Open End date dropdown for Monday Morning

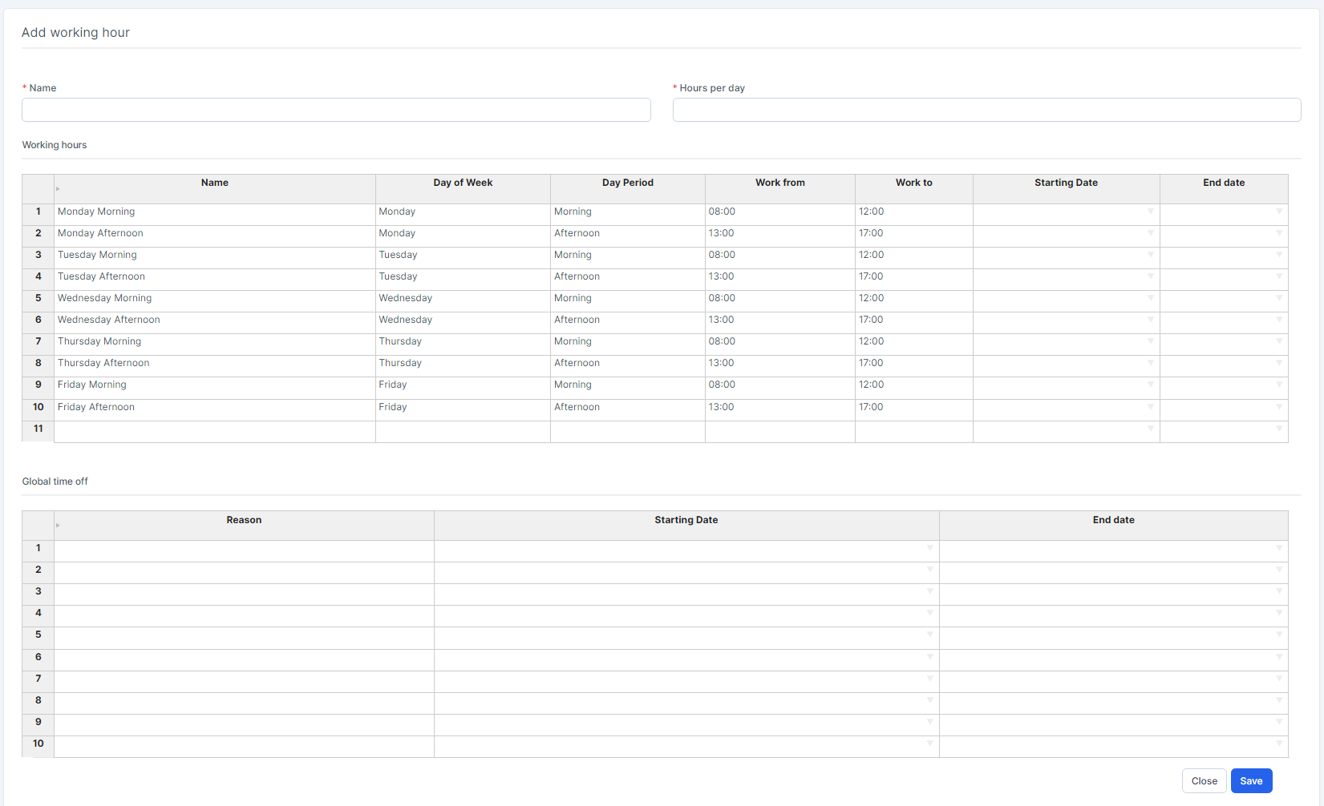(x=1279, y=212)
